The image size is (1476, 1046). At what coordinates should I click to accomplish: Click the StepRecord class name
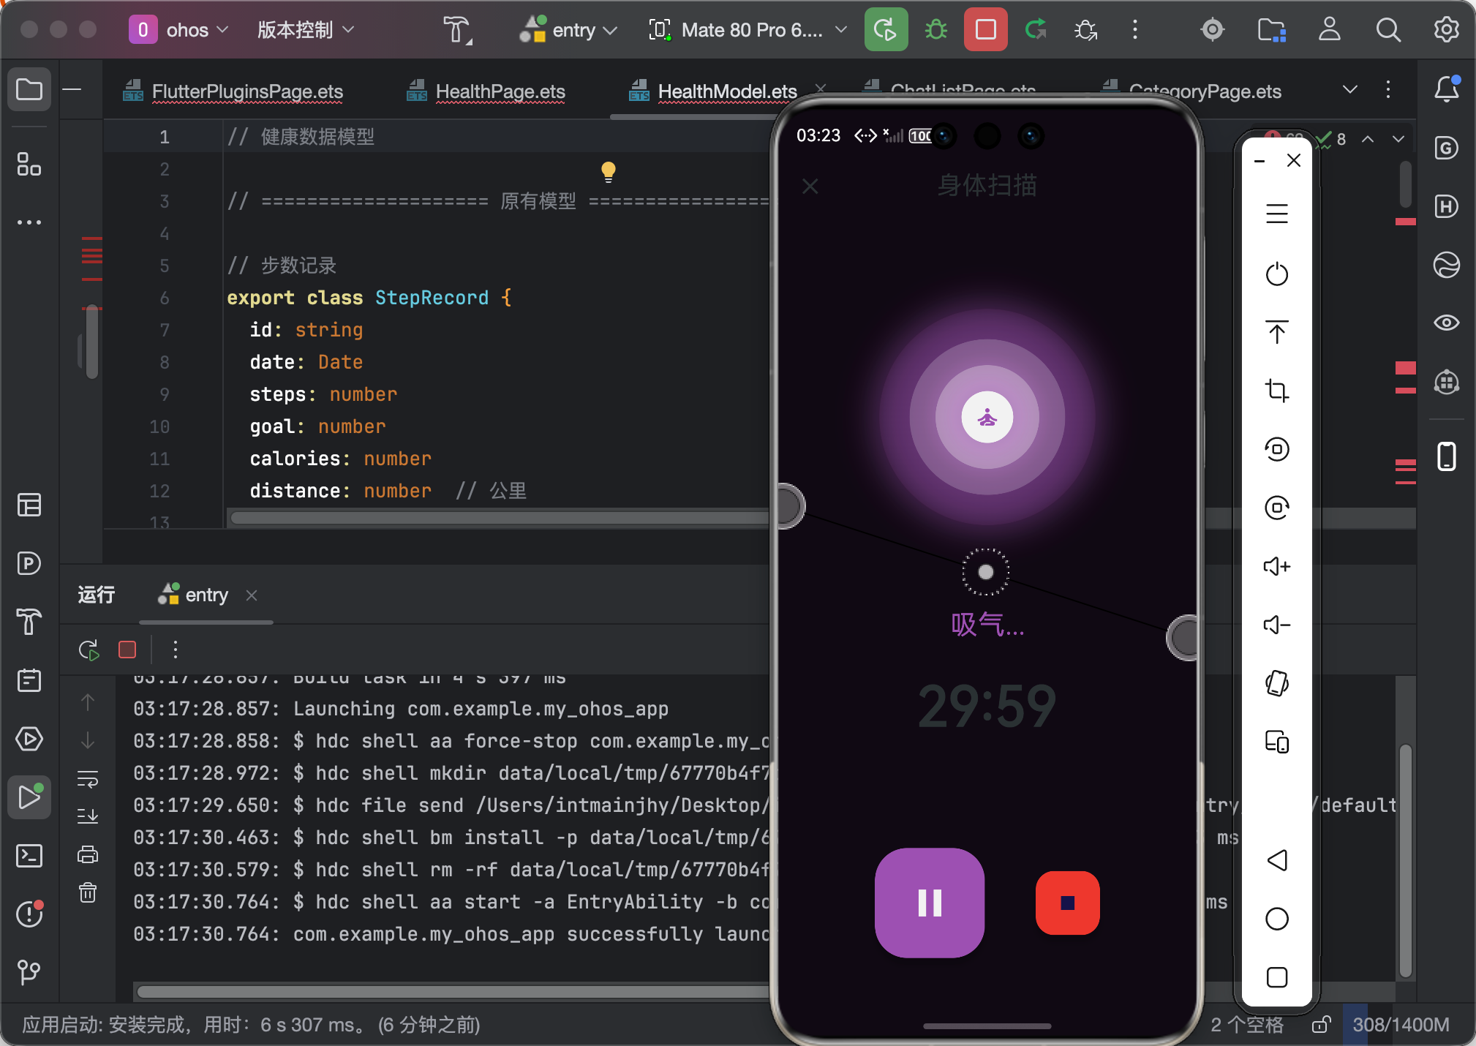432,298
